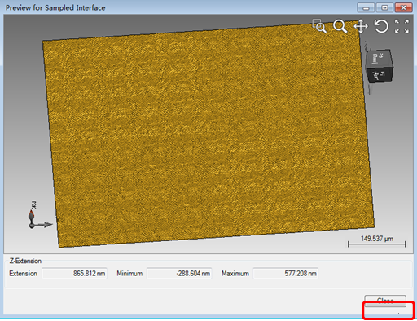Viewport: 417px width, 321px height.
Task: Select the zoom-to-rectangle tool icon
Action: coord(319,26)
